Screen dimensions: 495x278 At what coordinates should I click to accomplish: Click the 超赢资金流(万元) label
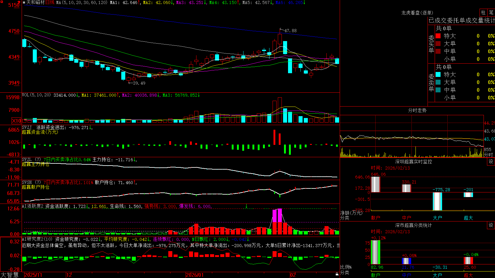(40, 132)
